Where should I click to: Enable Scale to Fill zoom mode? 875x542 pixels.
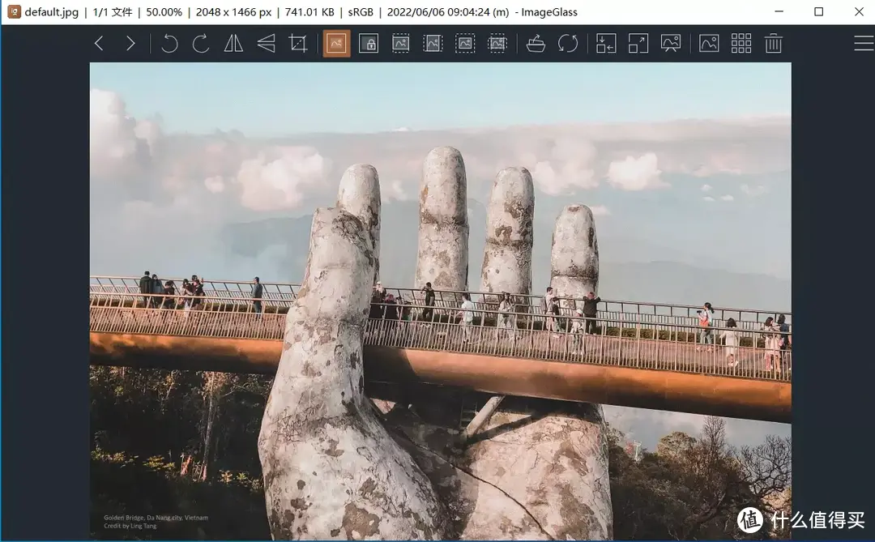point(497,44)
